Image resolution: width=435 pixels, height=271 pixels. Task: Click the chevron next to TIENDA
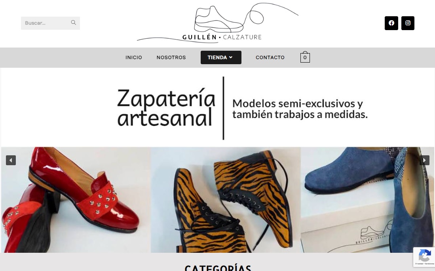230,57
